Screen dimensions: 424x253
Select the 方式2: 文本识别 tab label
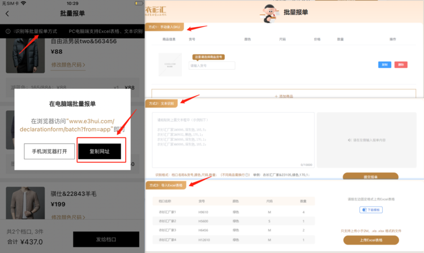tap(162, 104)
